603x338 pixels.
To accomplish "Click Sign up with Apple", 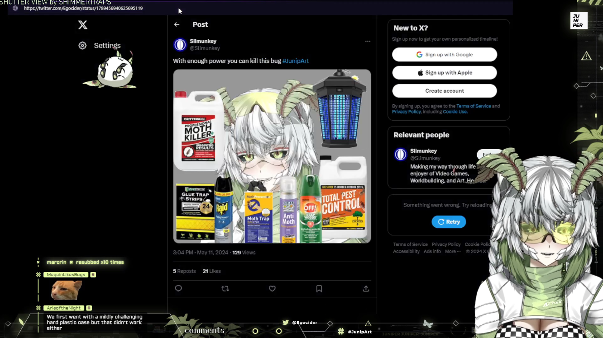I will click(x=445, y=73).
